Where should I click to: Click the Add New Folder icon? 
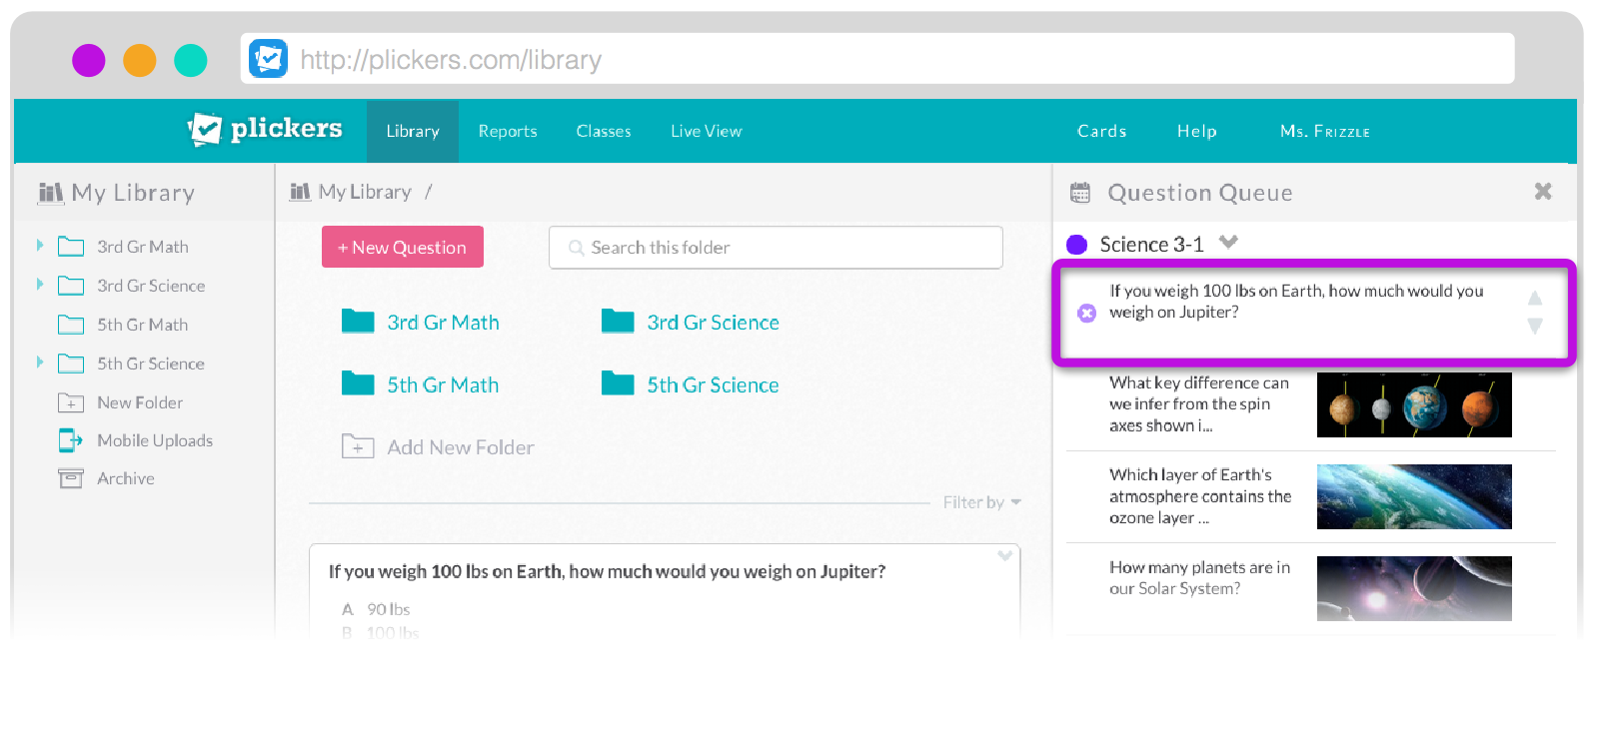click(x=357, y=446)
